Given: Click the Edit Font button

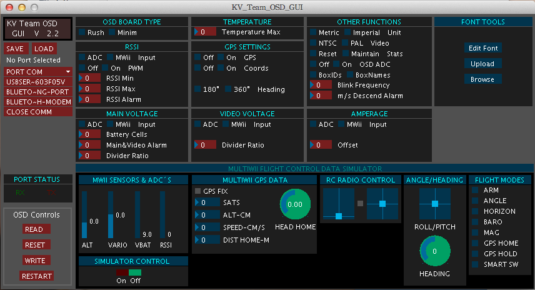Looking at the screenshot, I should (482, 48).
